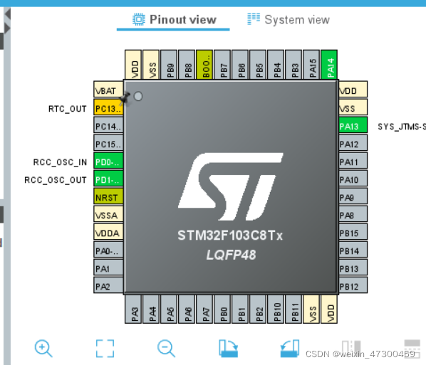This screenshot has width=426, height=365.
Task: Select pin PC13 (RTC_OUT)
Action: [108, 107]
